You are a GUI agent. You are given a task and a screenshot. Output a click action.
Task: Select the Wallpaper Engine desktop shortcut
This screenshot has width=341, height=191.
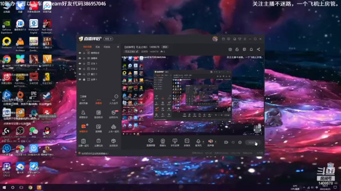[x=34, y=27]
